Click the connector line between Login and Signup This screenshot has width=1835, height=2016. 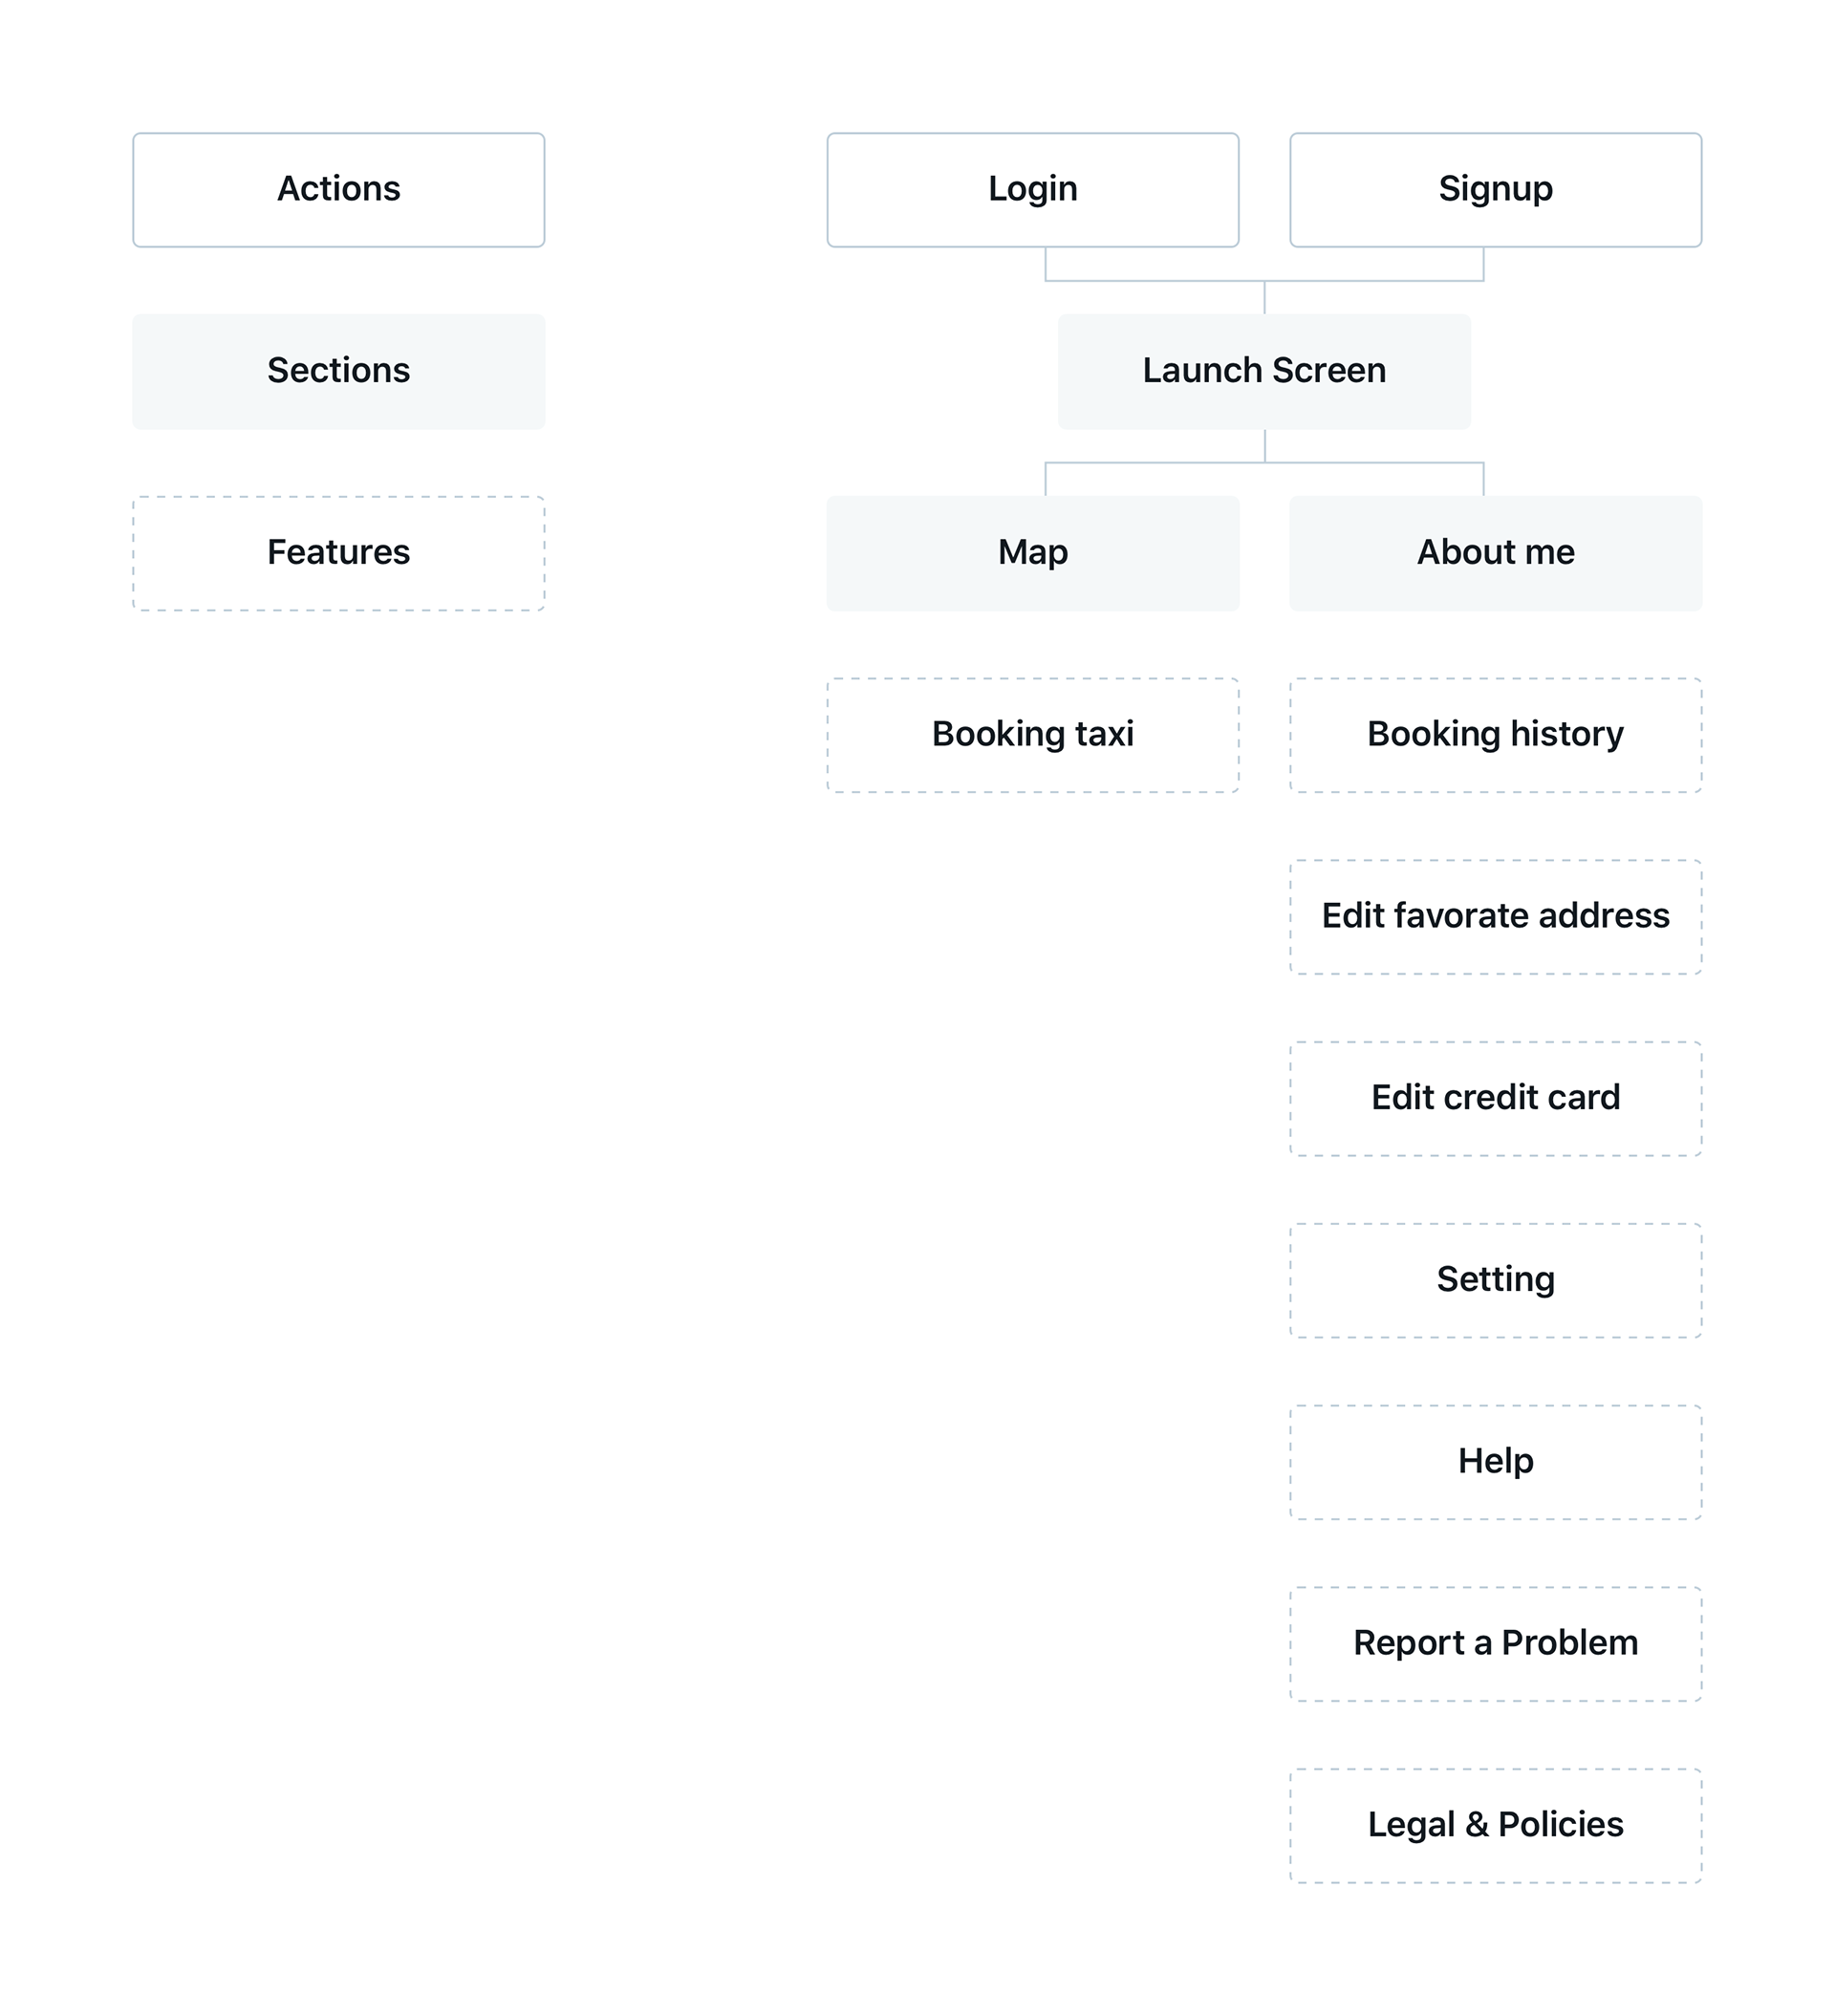1263,281
